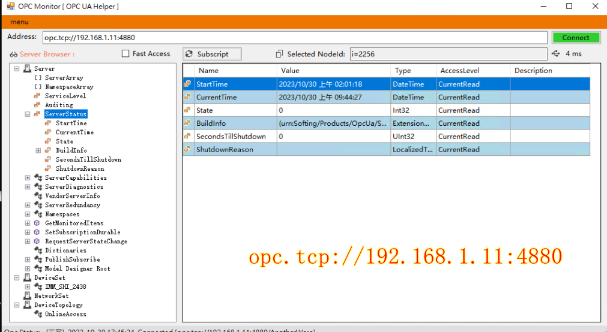
Task: Sort by the Name column header
Action: point(236,70)
